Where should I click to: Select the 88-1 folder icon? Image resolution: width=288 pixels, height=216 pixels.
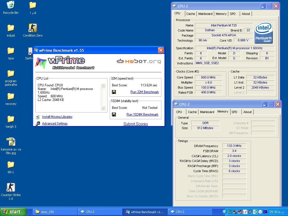(x=11, y=167)
